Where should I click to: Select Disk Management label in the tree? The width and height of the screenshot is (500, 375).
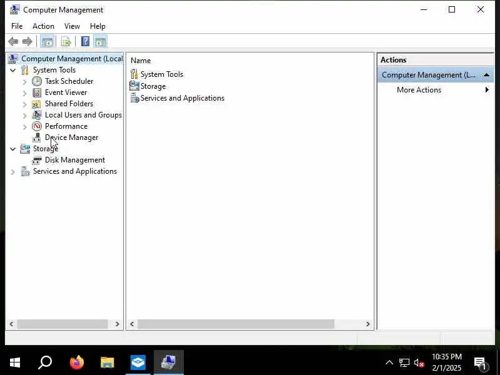click(x=75, y=160)
